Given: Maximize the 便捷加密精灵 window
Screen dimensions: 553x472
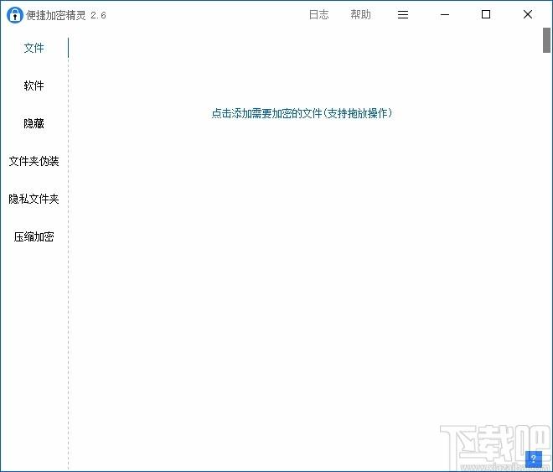Looking at the screenshot, I should [486, 14].
